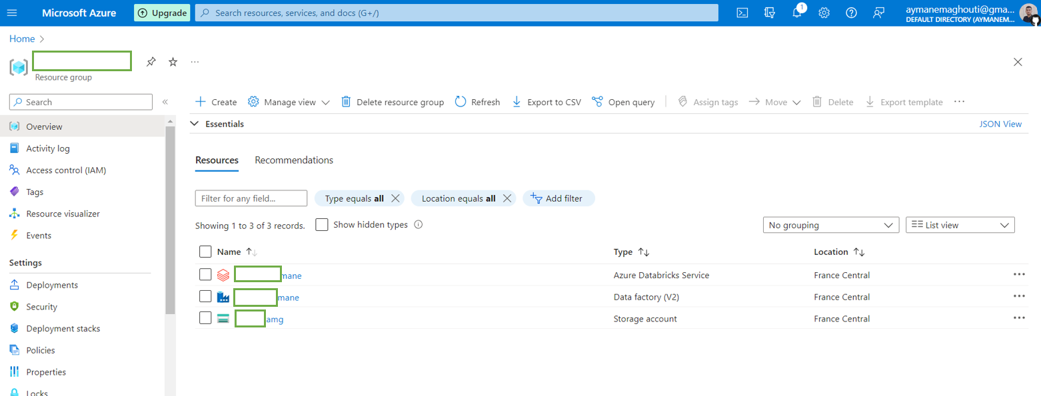Sort by Location column arrows
This screenshot has height=396, width=1041.
(859, 252)
